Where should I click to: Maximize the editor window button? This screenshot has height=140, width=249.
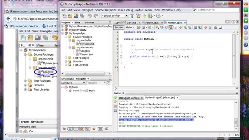pyautogui.click(x=237, y=22)
